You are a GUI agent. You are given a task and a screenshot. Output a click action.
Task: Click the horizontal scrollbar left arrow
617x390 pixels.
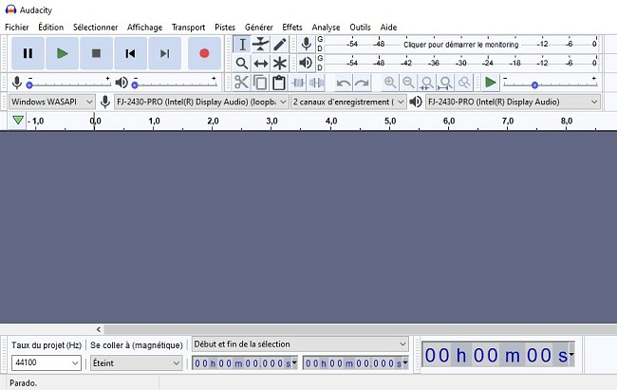click(99, 329)
